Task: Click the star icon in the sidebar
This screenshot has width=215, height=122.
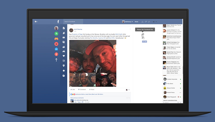Action: (x=64, y=70)
